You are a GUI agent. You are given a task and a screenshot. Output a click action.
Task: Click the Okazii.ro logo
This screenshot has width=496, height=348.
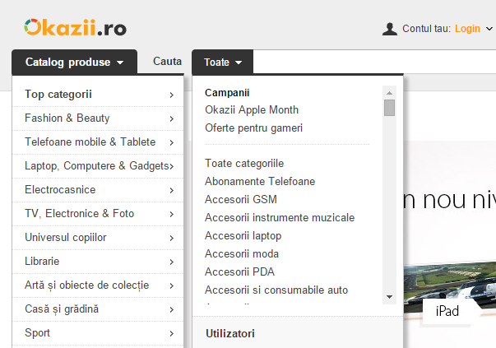[76, 27]
